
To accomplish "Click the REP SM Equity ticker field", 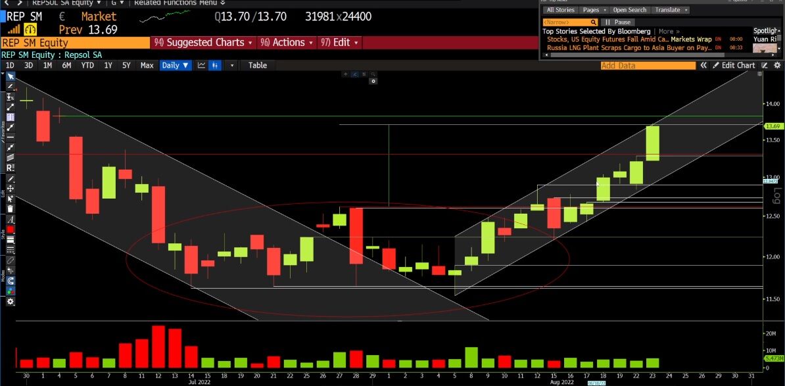I will pyautogui.click(x=75, y=43).
